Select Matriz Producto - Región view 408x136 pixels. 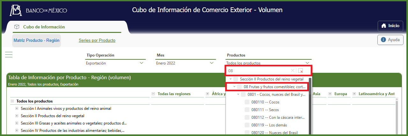pyautogui.click(x=37, y=41)
